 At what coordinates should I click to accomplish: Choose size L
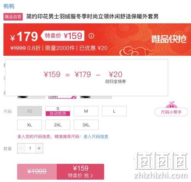[114, 111]
